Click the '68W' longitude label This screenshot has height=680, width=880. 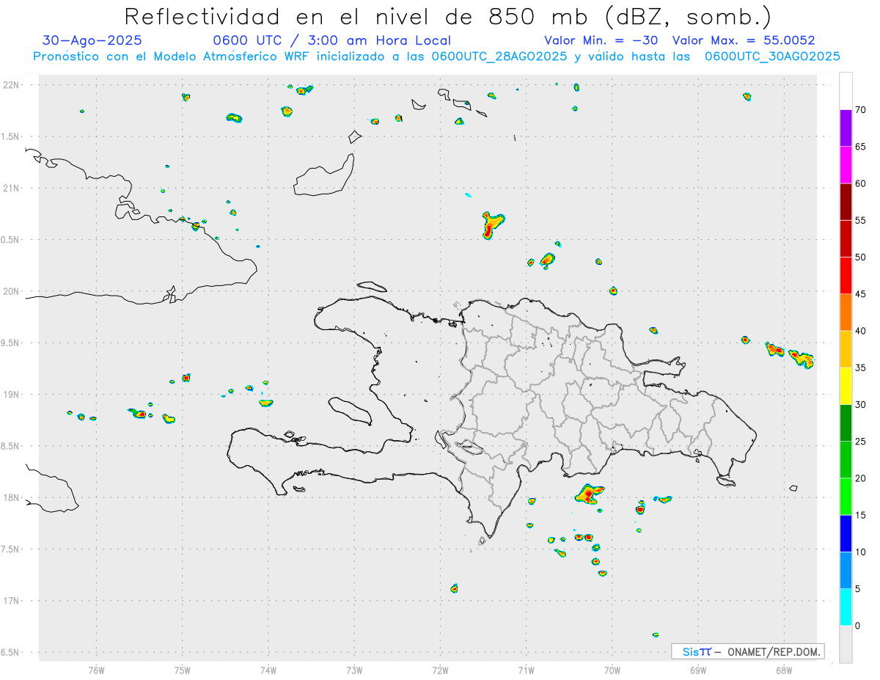[784, 670]
